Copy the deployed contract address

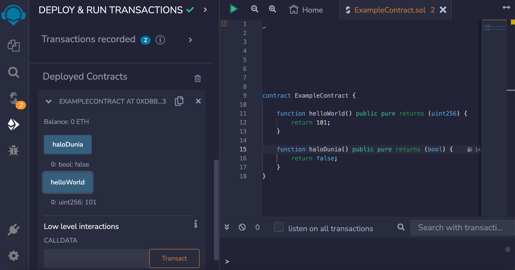pos(179,101)
